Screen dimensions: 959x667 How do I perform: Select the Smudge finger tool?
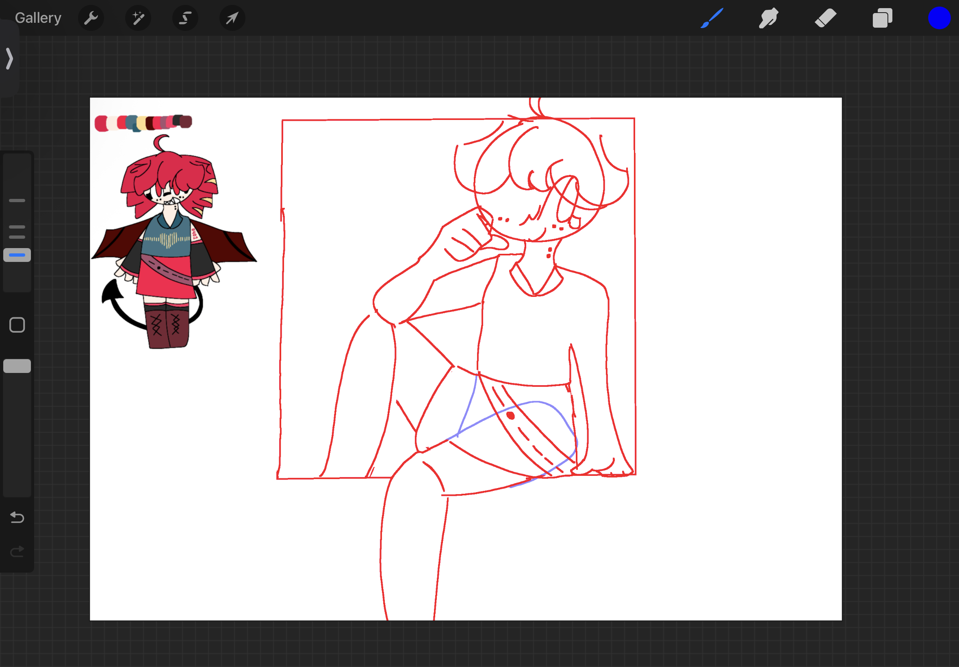tap(768, 18)
